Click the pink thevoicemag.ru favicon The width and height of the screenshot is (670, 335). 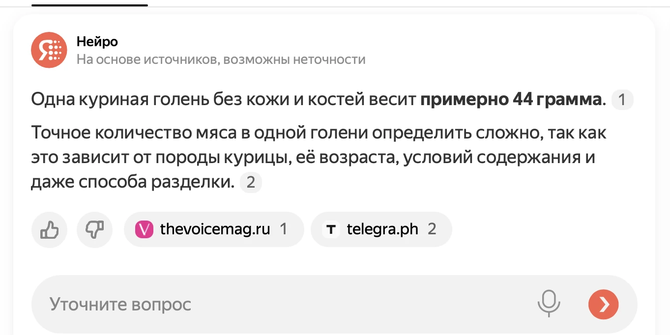click(145, 229)
